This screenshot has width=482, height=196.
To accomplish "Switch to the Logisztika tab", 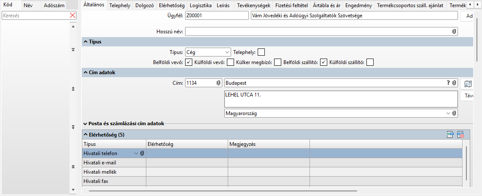I will (201, 5).
